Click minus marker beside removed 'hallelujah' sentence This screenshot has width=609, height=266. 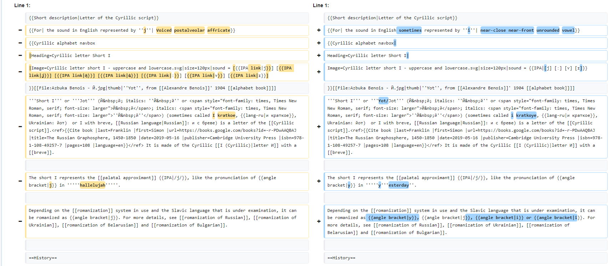[20, 181]
